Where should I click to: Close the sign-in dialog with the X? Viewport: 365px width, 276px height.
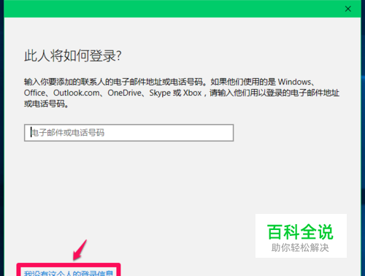[348, 9]
